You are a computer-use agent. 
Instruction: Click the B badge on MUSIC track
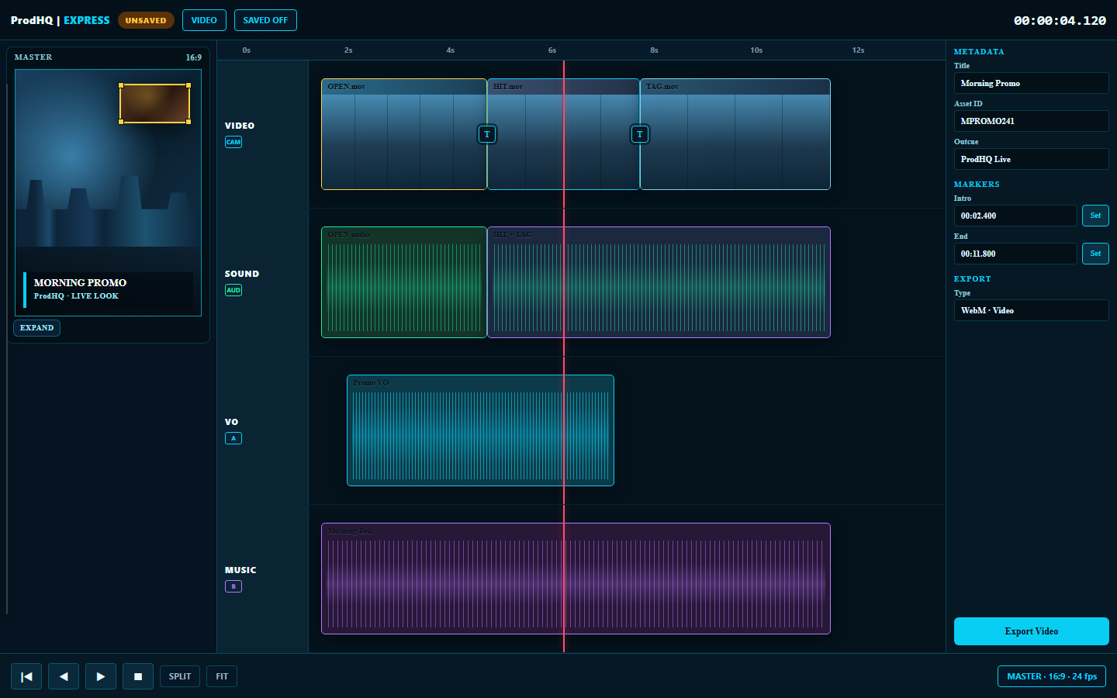click(233, 586)
